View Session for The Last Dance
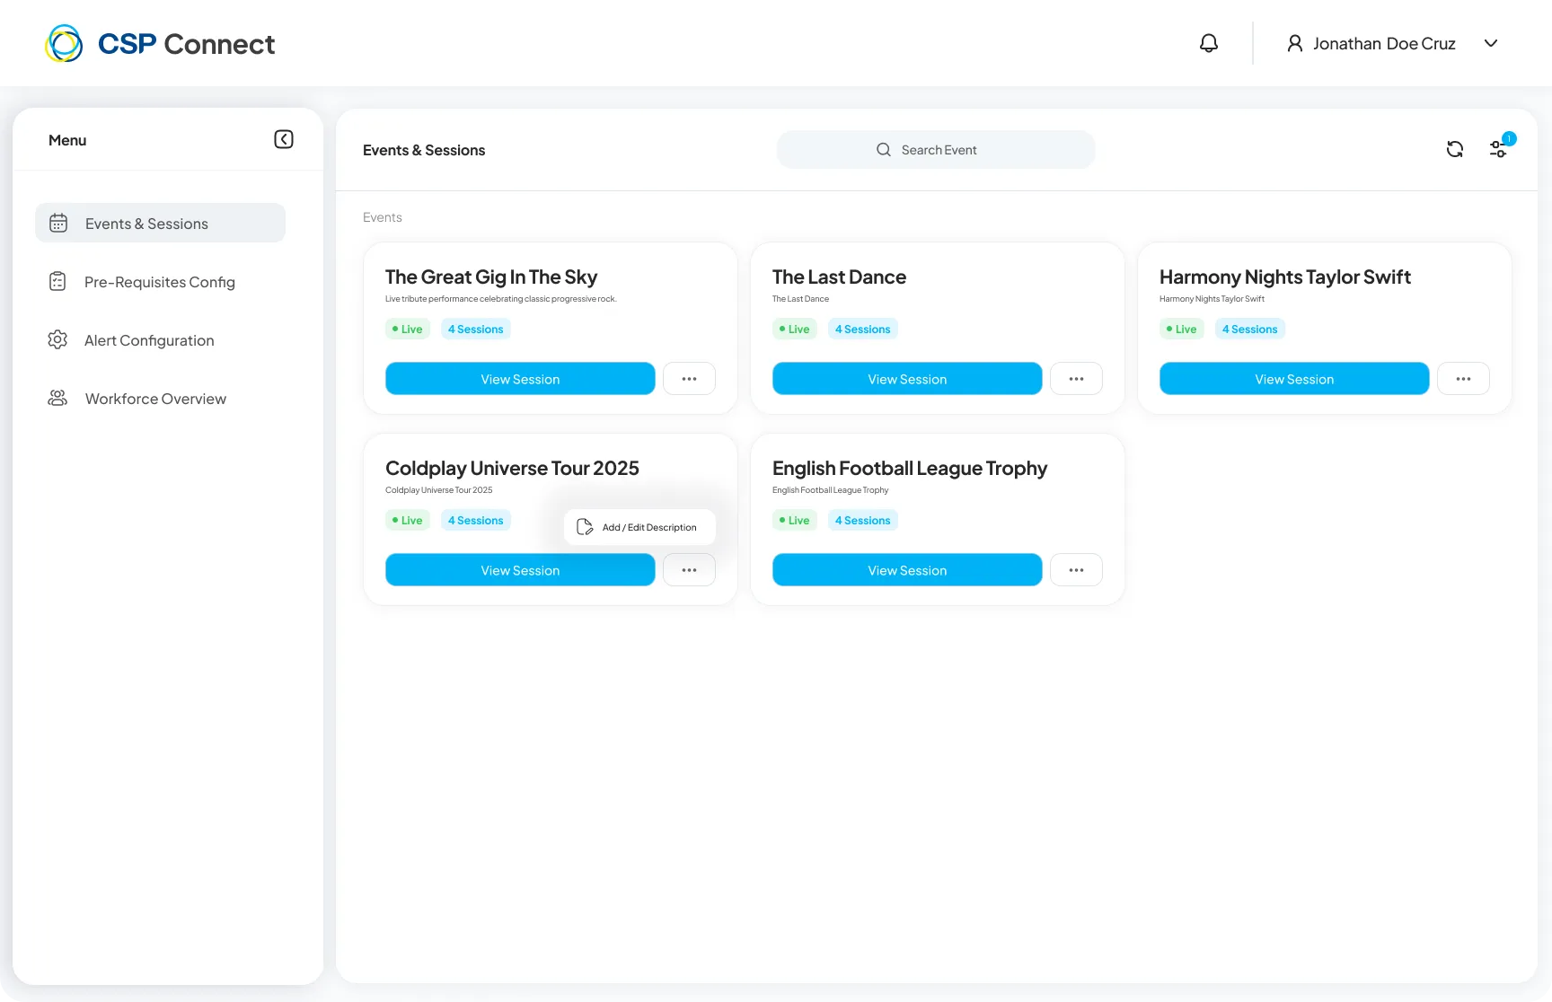 (907, 379)
